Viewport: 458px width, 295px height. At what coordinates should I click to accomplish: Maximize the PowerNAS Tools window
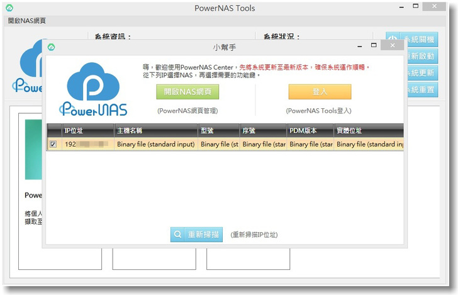click(416, 6)
